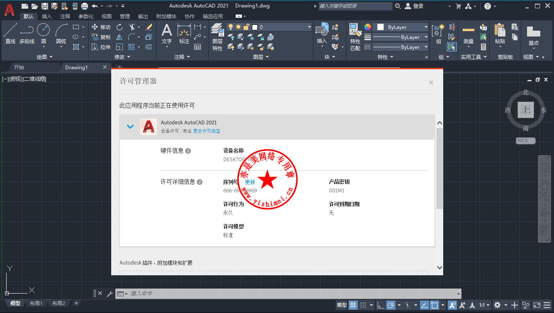Screen dimensions: 554x313
Task: Toggle polar tracking in status bar
Action: pos(391,305)
